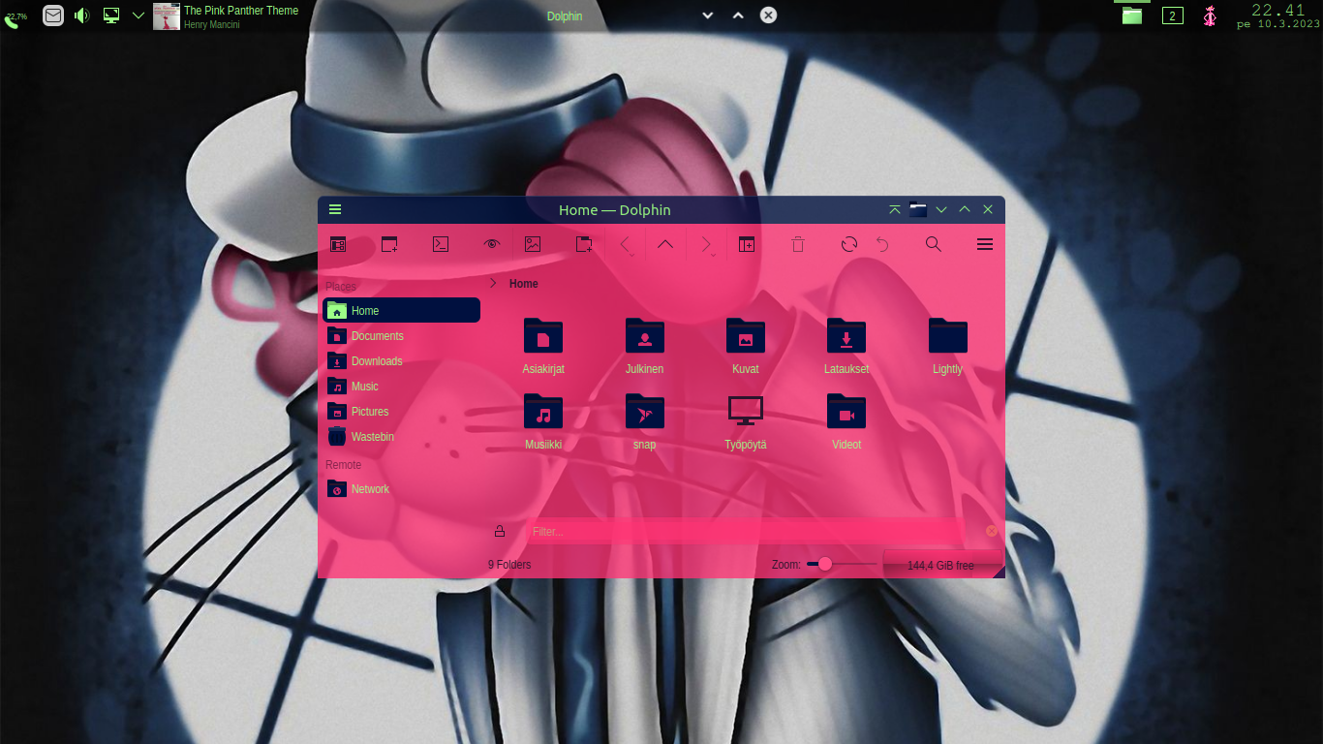Toggle image previews toolbar icon
The height and width of the screenshot is (744, 1323).
(533, 244)
